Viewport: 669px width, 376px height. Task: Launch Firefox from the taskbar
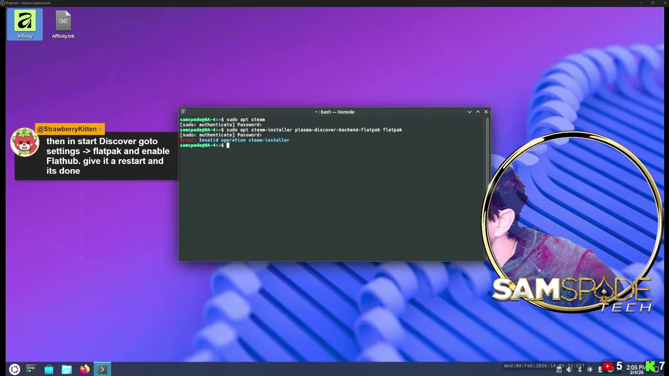point(84,369)
